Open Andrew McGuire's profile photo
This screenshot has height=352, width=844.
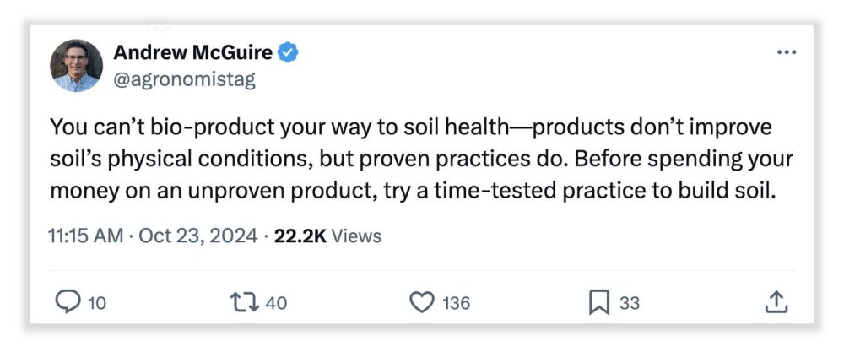pos(76,66)
